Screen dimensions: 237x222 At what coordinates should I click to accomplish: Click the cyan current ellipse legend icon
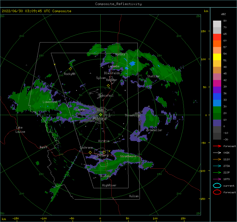(217, 186)
